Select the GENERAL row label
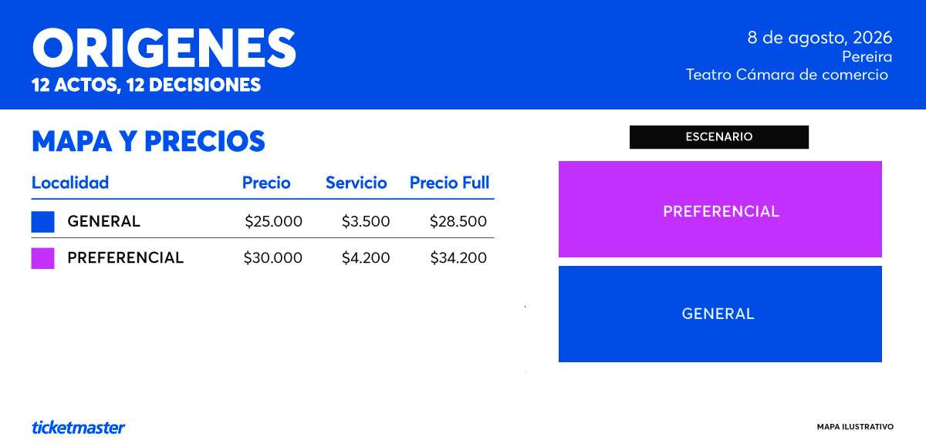This screenshot has height=447, width=926. (104, 221)
